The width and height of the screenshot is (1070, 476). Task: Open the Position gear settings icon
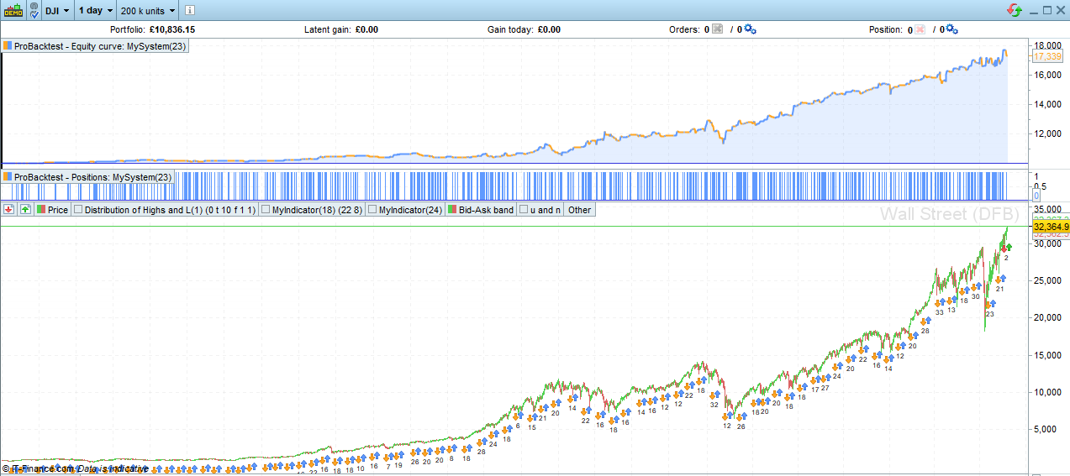[x=951, y=29]
